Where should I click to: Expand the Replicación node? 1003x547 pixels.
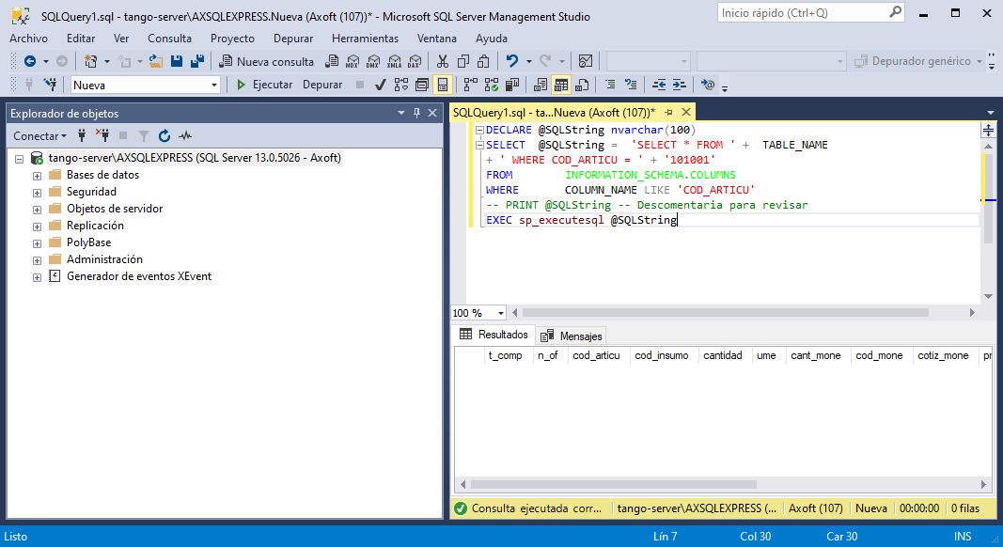point(37,227)
